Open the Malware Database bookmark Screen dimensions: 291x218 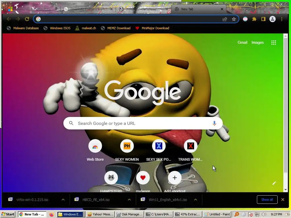pos(23,28)
